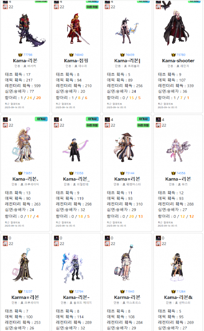Select the bunny girl Kama-리본| character image
The width and height of the screenshot is (204, 331).
point(127,31)
